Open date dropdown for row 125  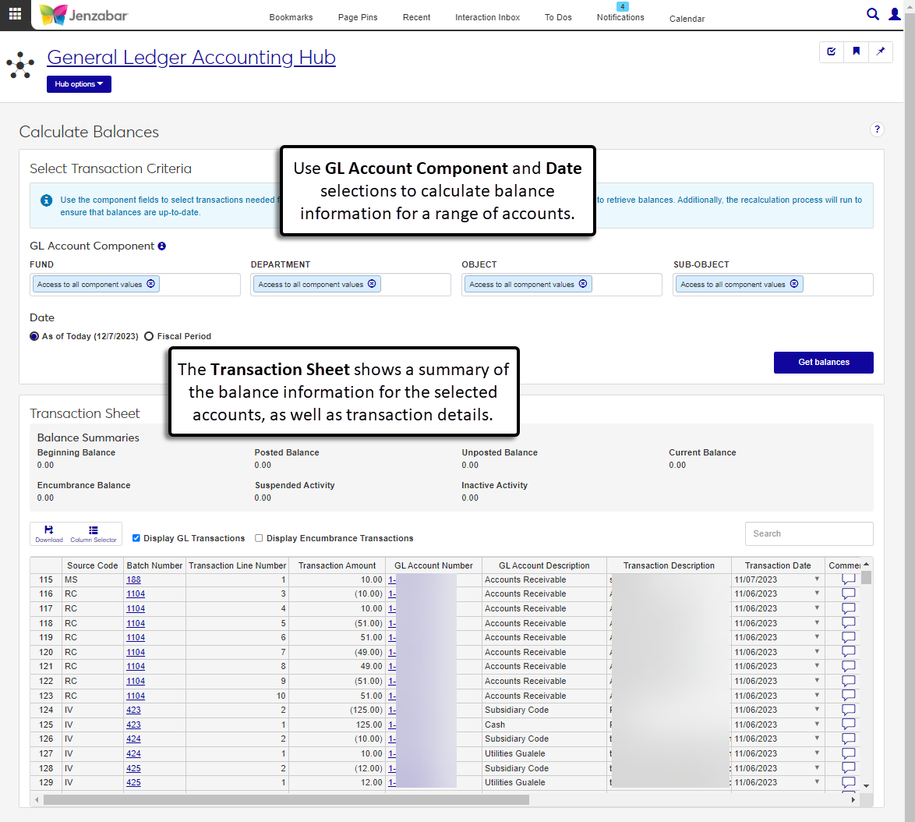pyautogui.click(x=817, y=724)
